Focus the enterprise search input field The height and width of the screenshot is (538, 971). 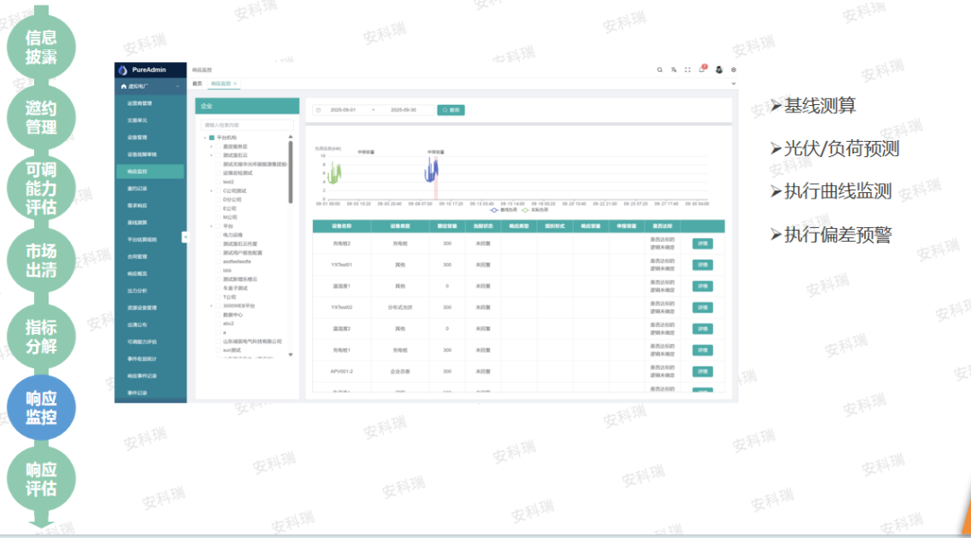pos(247,125)
